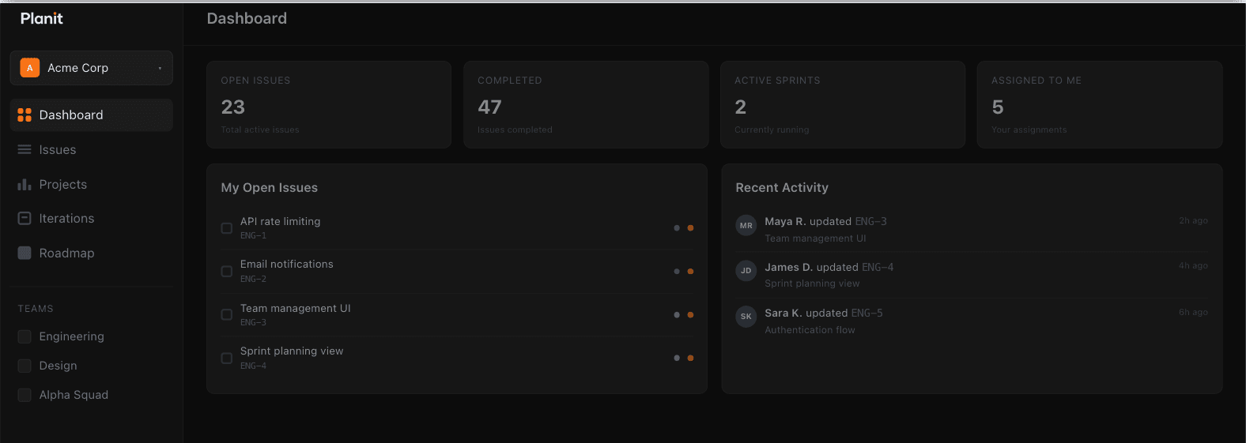Click gray status dot on Email notifications
This screenshot has width=1246, height=443.
tap(677, 272)
